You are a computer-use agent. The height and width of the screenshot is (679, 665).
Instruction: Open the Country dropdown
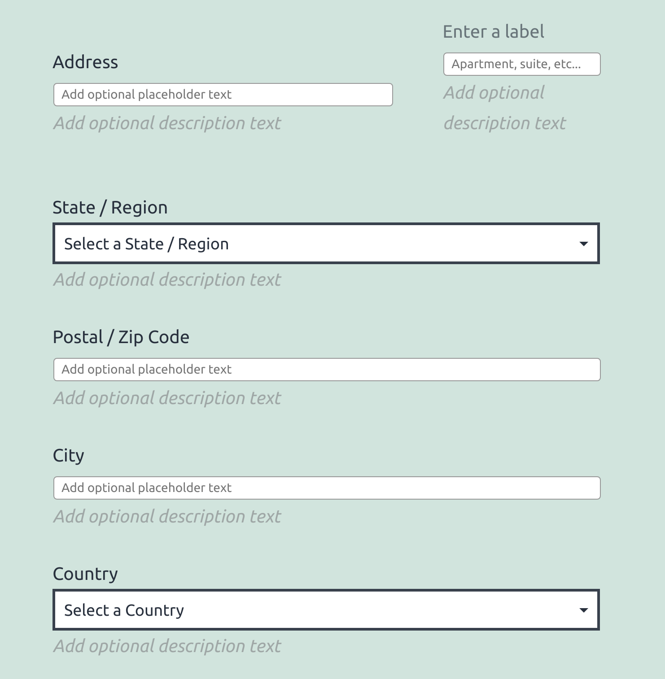coord(326,609)
